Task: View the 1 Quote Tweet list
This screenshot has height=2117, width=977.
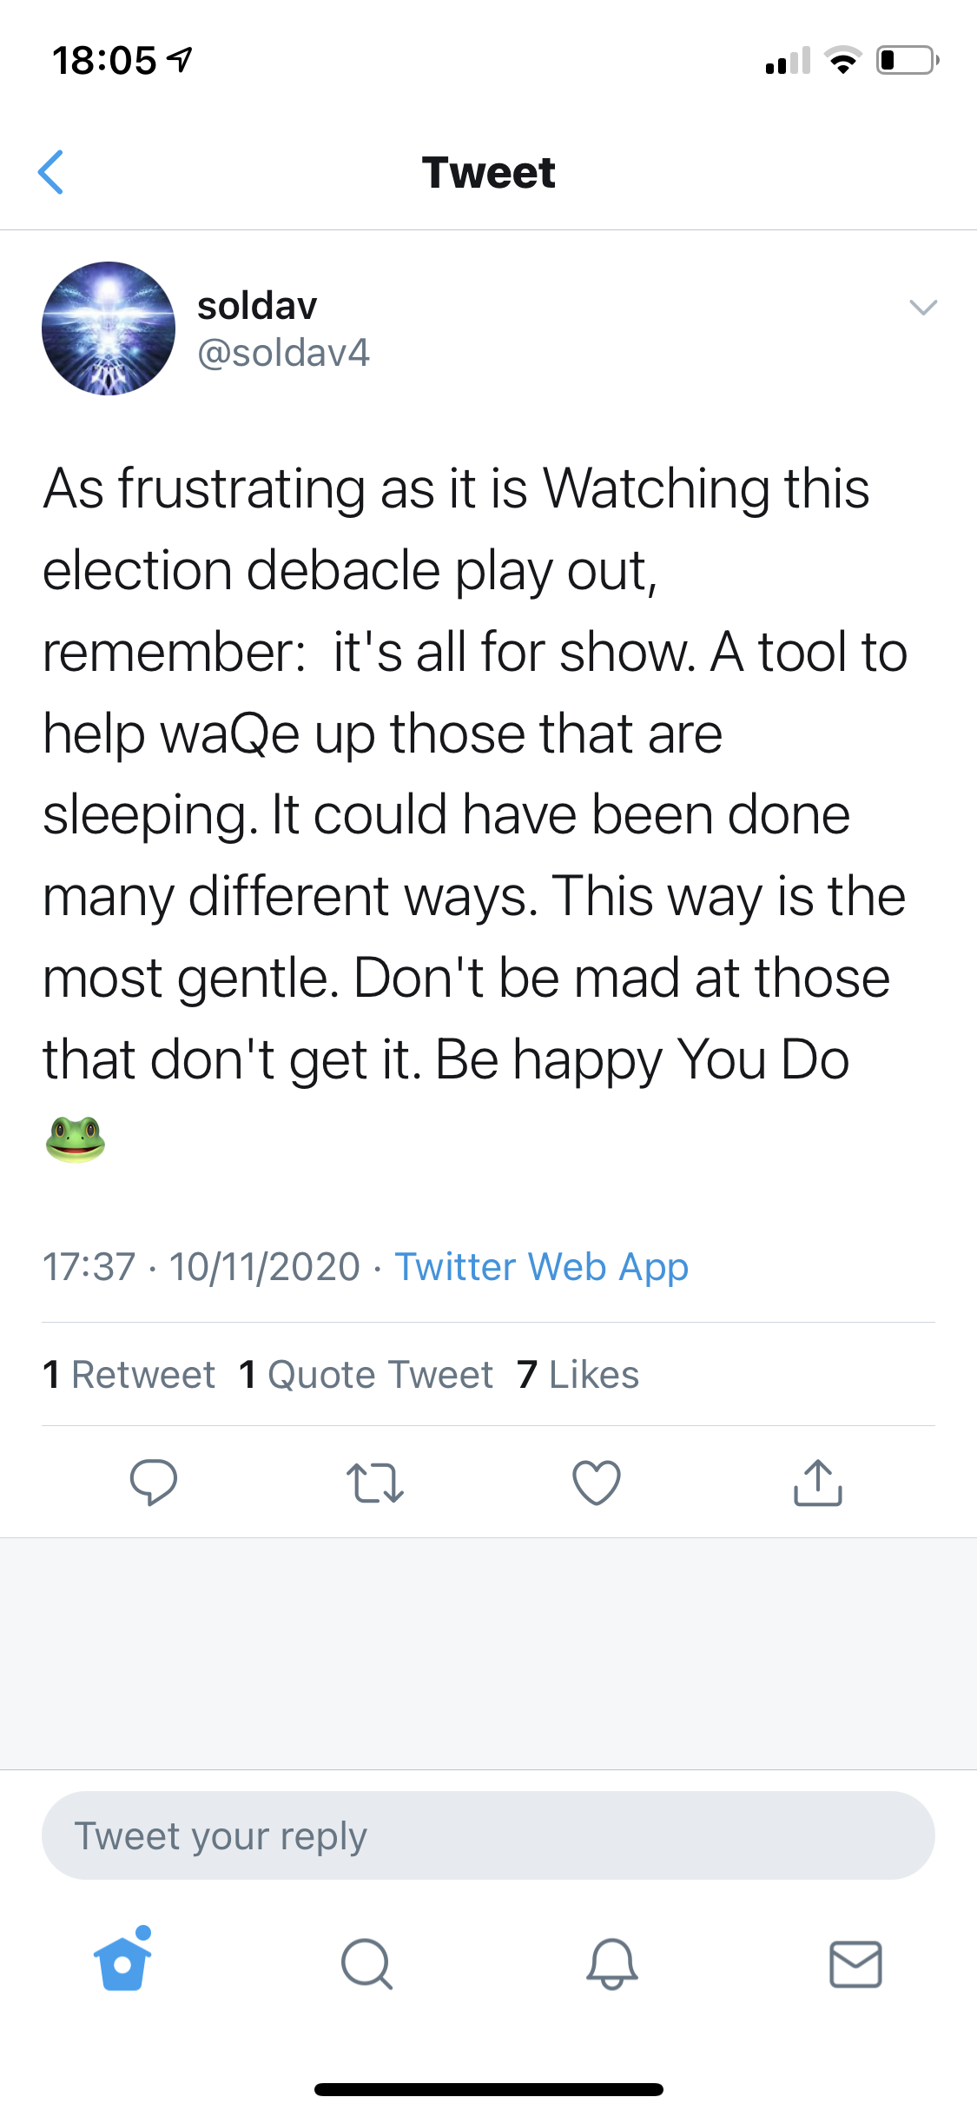Action: 366,1375
